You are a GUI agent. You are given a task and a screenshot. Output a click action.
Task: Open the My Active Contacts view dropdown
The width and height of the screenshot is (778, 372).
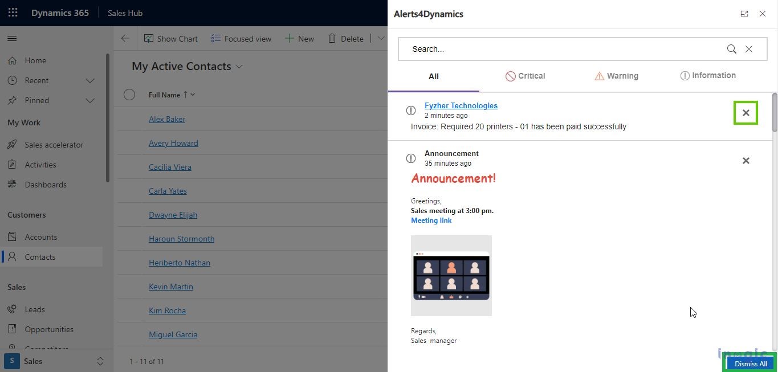[x=239, y=67]
